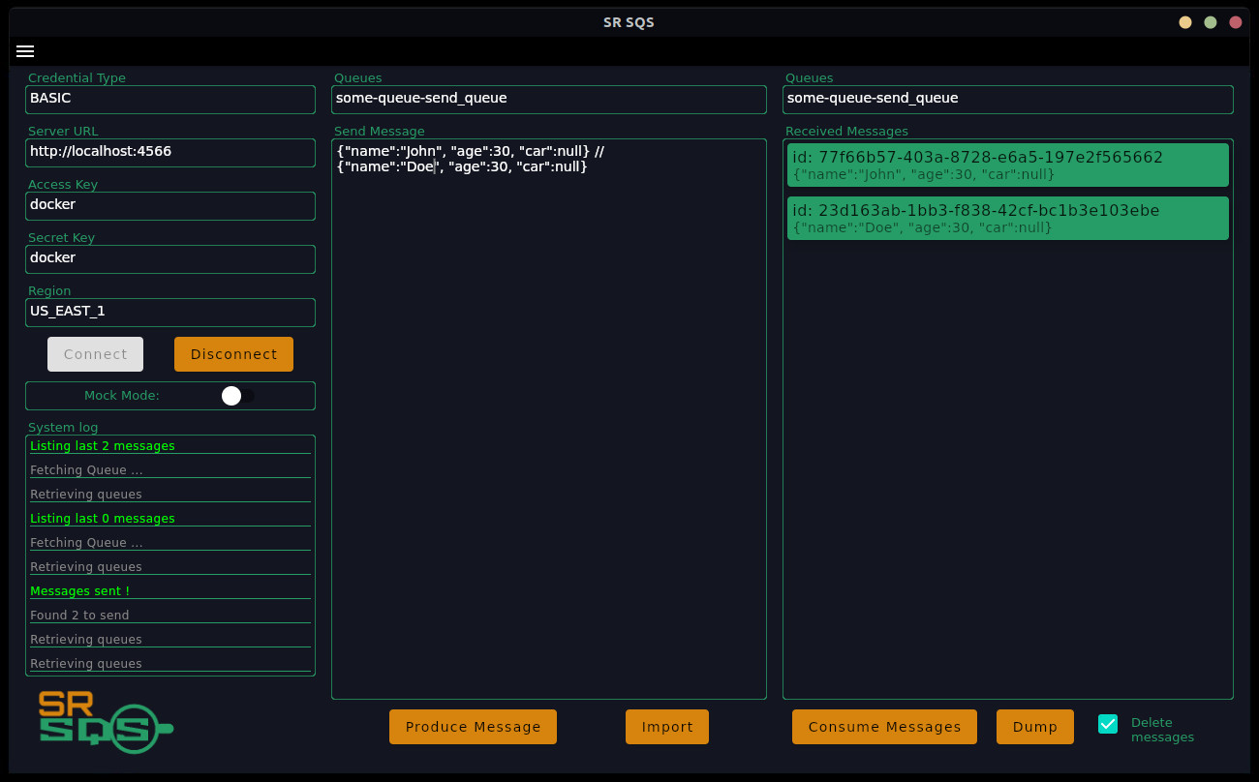Uncheck the Delete messages checkbox
The width and height of the screenshot is (1259, 782).
[x=1108, y=724]
